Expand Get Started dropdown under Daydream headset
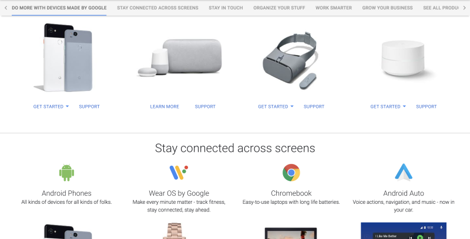 click(x=276, y=107)
